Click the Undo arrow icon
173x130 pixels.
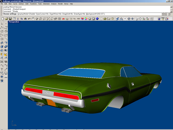point(29,19)
